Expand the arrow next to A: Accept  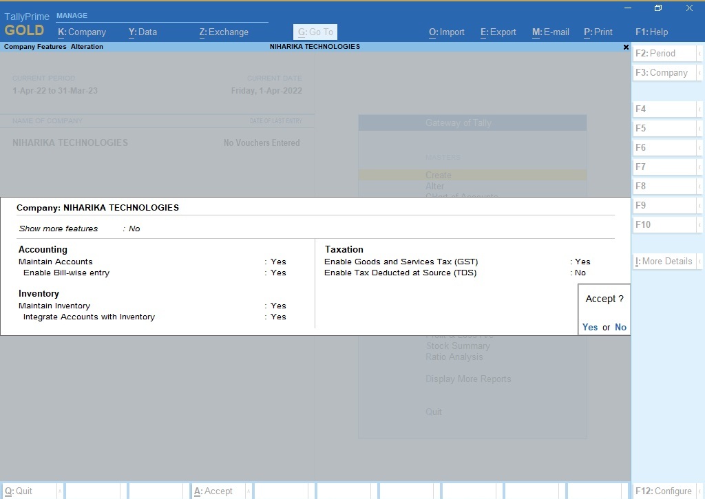click(x=249, y=491)
